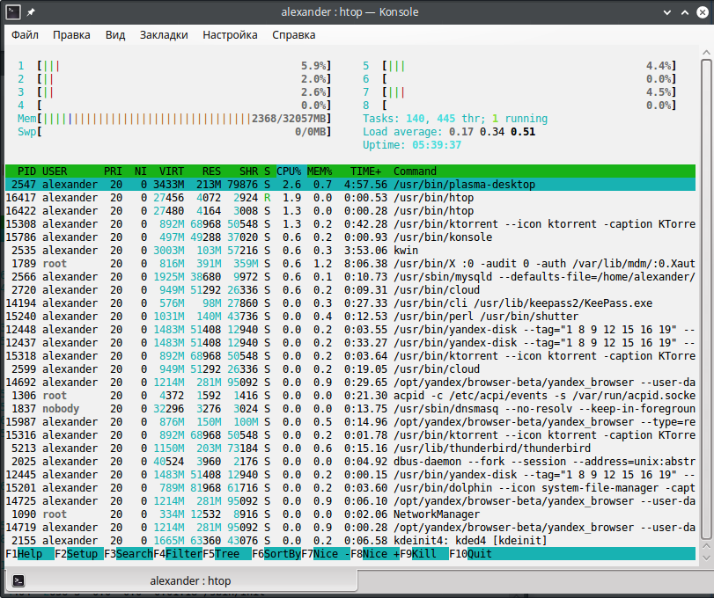Click the terminal icon on the htop tab

(x=18, y=580)
